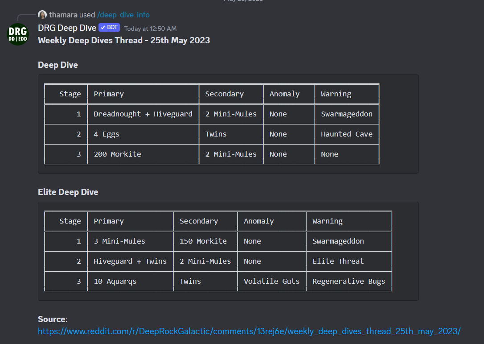Click 'Twins' secondary in Elite stage 3
This screenshot has height=344, width=484.
(190, 281)
